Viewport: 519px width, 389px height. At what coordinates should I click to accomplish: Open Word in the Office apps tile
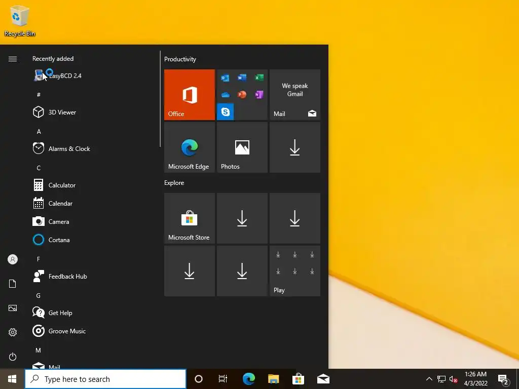(x=242, y=77)
